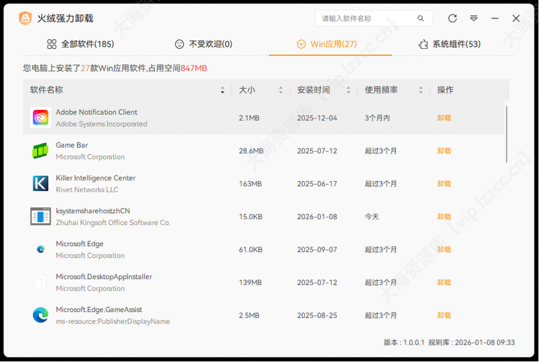Sort by 软件名称 column arrows
This screenshot has width=539, height=362.
coord(222,90)
